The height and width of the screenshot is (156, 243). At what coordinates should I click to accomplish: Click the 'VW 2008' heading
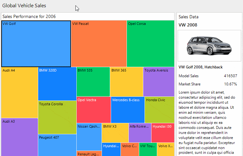coord(188,25)
